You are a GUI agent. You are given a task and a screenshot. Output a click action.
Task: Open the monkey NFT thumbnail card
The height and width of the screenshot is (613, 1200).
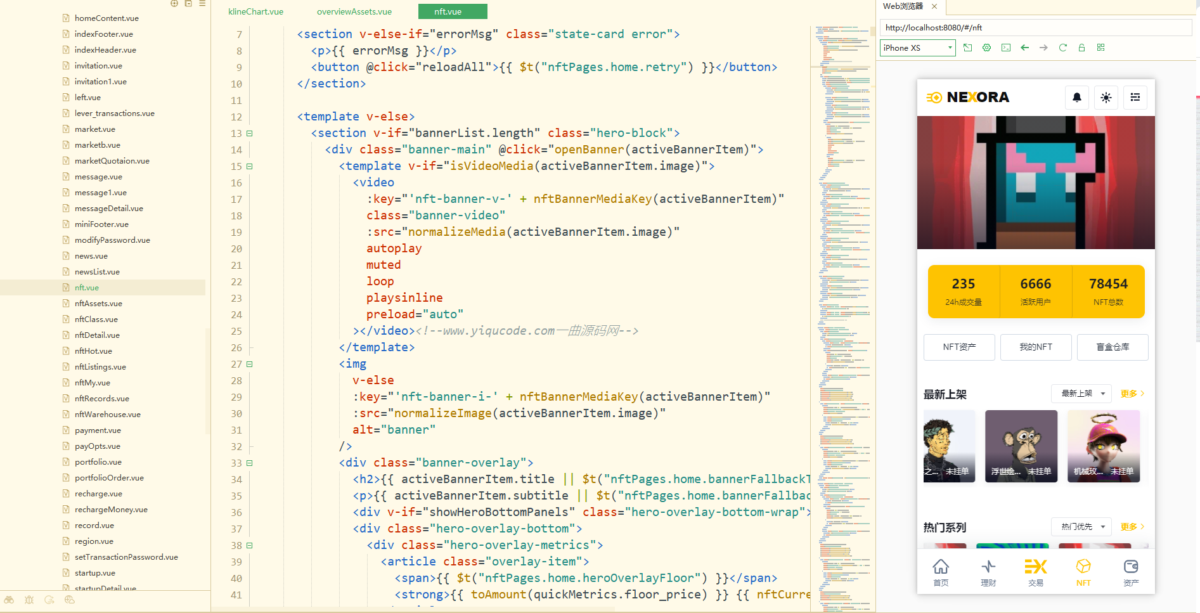1021,446
